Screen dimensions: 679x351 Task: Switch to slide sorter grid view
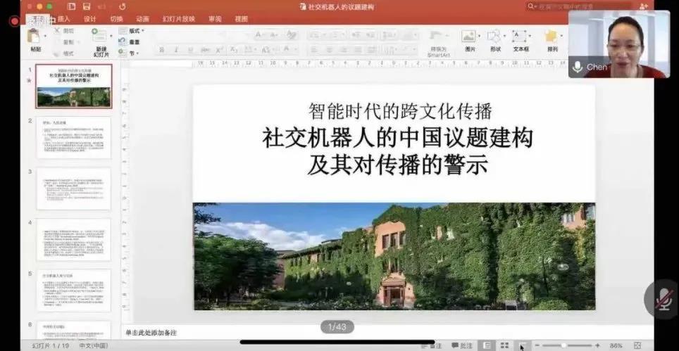[504, 345]
